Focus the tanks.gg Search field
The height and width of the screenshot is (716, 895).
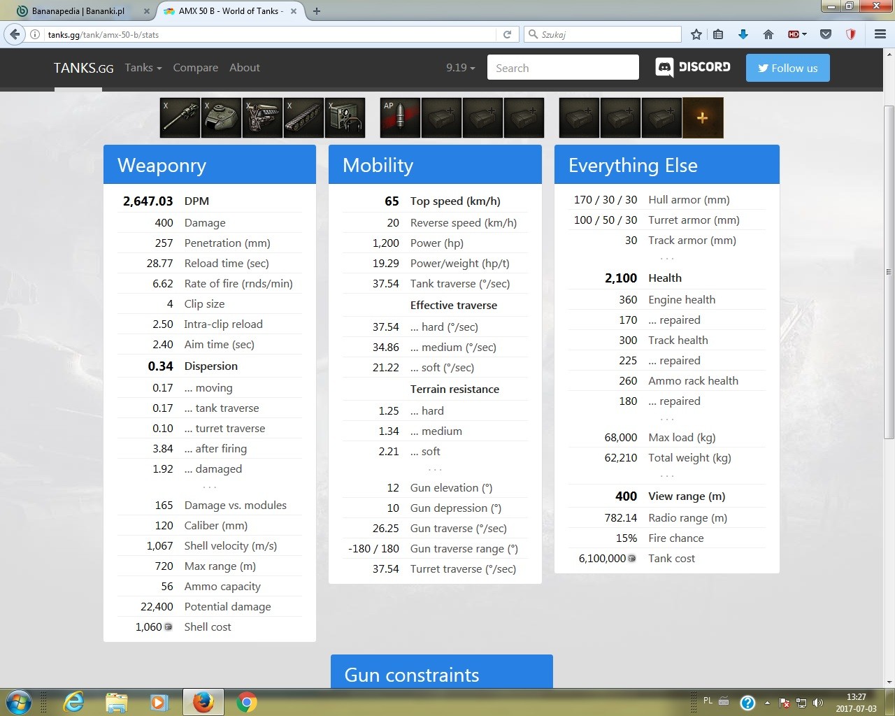click(x=563, y=68)
